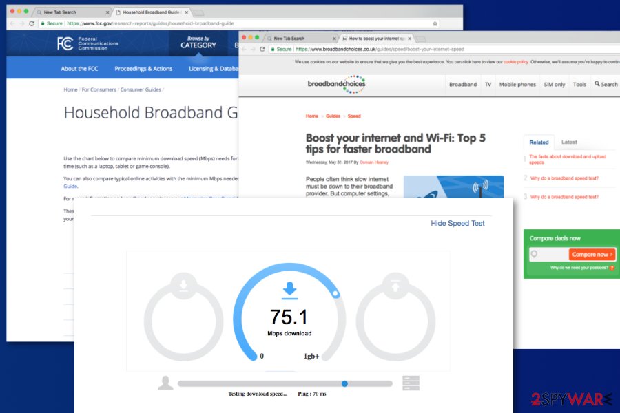Open the cookie policy link
The width and height of the screenshot is (620, 413).
click(516, 62)
